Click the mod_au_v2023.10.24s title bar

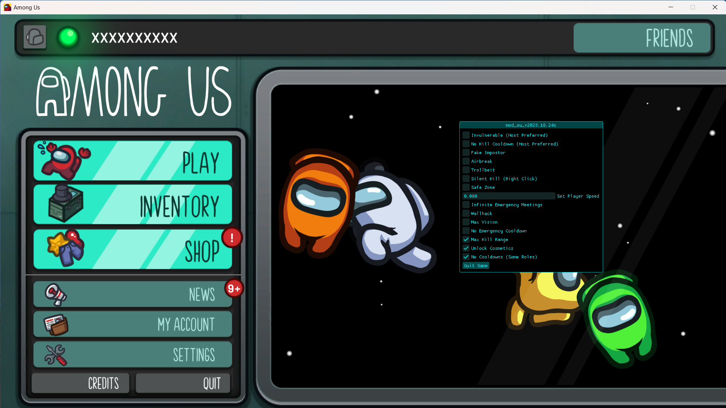click(531, 125)
